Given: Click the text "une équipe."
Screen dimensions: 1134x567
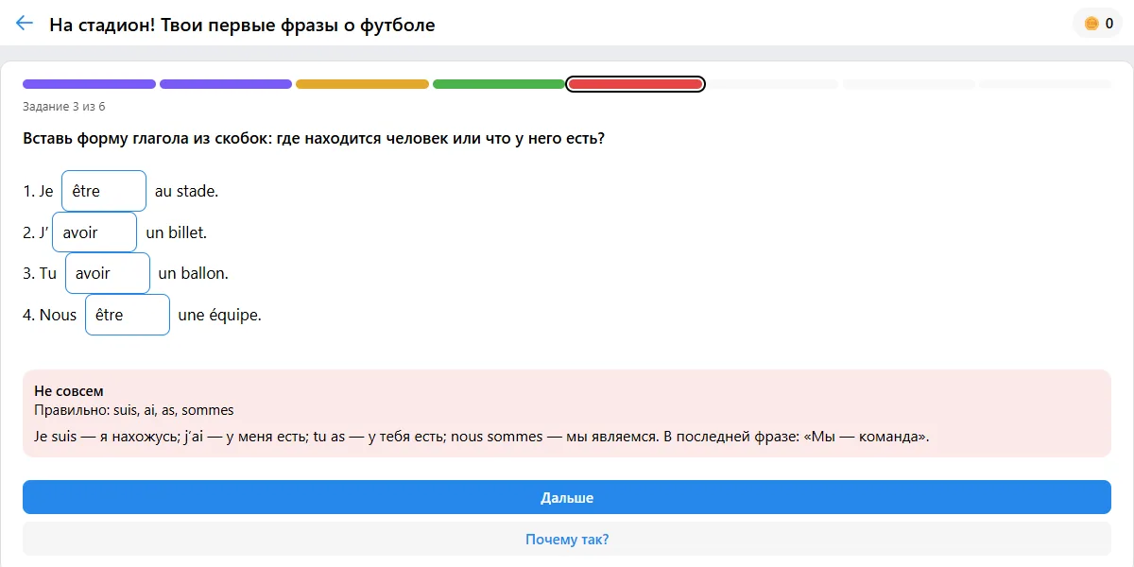Looking at the screenshot, I should tap(219, 315).
